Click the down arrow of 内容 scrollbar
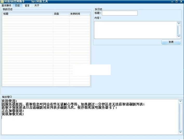The width and height of the screenshot is (184, 140). [179, 37]
